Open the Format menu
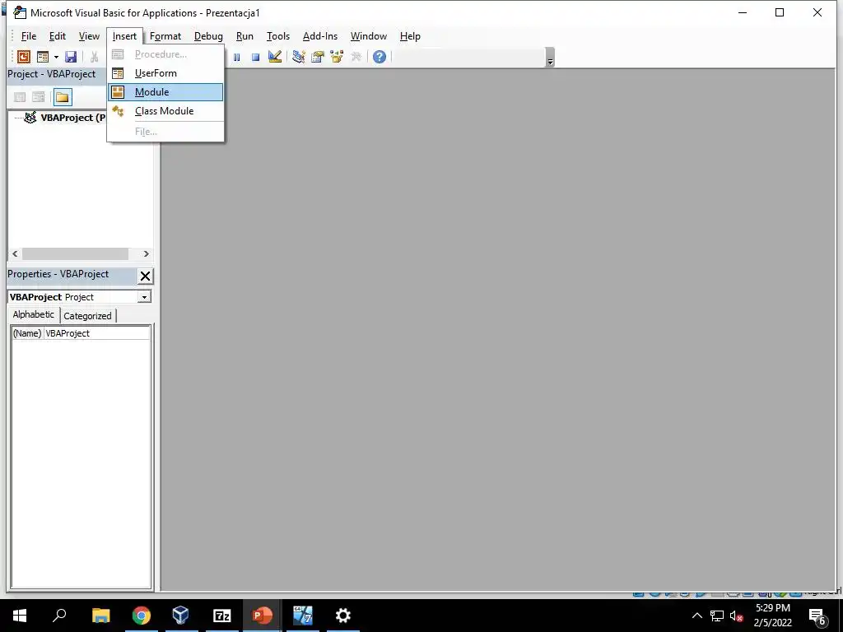Viewport: 843px width, 632px height. tap(165, 36)
